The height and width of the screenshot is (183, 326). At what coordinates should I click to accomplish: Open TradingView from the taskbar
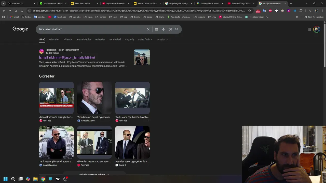point(58,179)
